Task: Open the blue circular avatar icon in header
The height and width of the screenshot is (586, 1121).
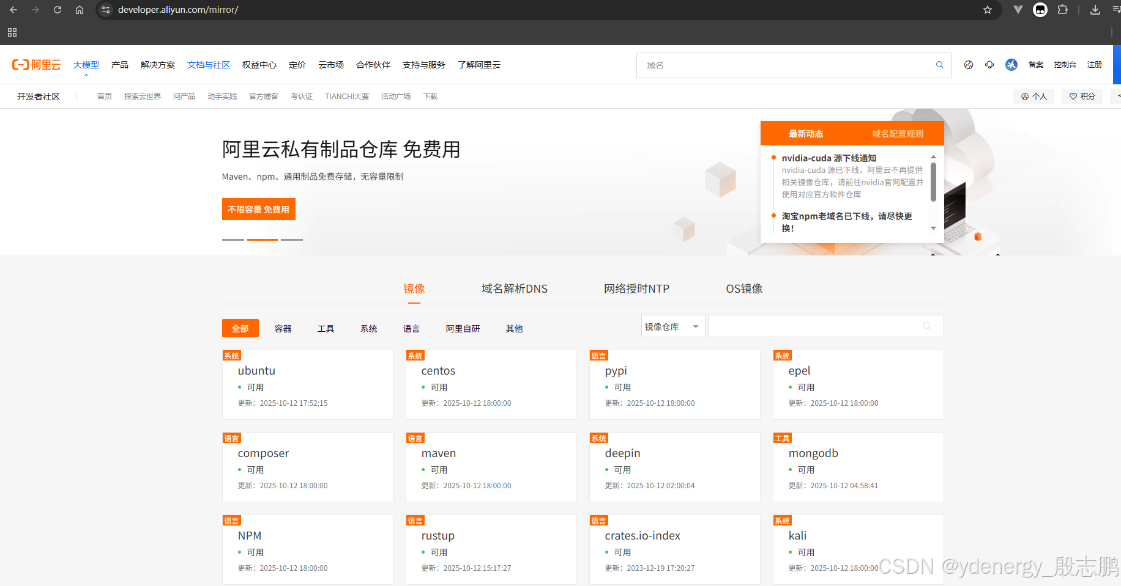Action: click(x=1011, y=65)
